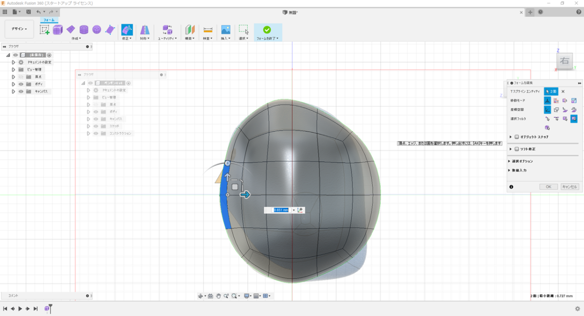584x316 pixels.
Task: Select the T-Spline Face tool
Action: [x=110, y=30]
